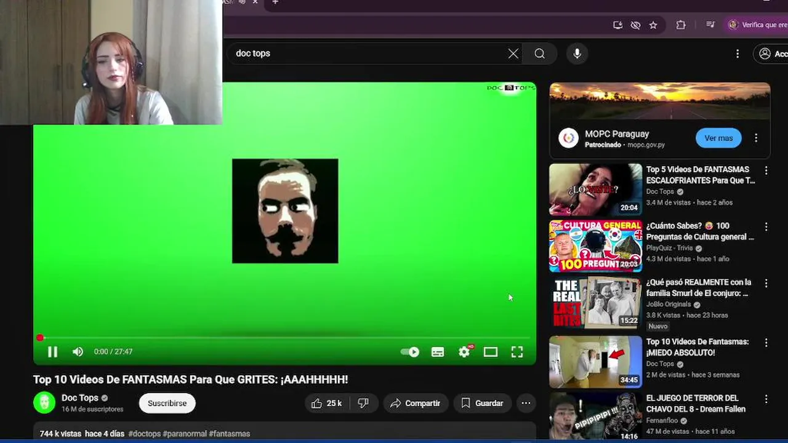Open the 'familia Smurl' video thumbnail
Screen dimensions: 788x443
click(x=595, y=302)
